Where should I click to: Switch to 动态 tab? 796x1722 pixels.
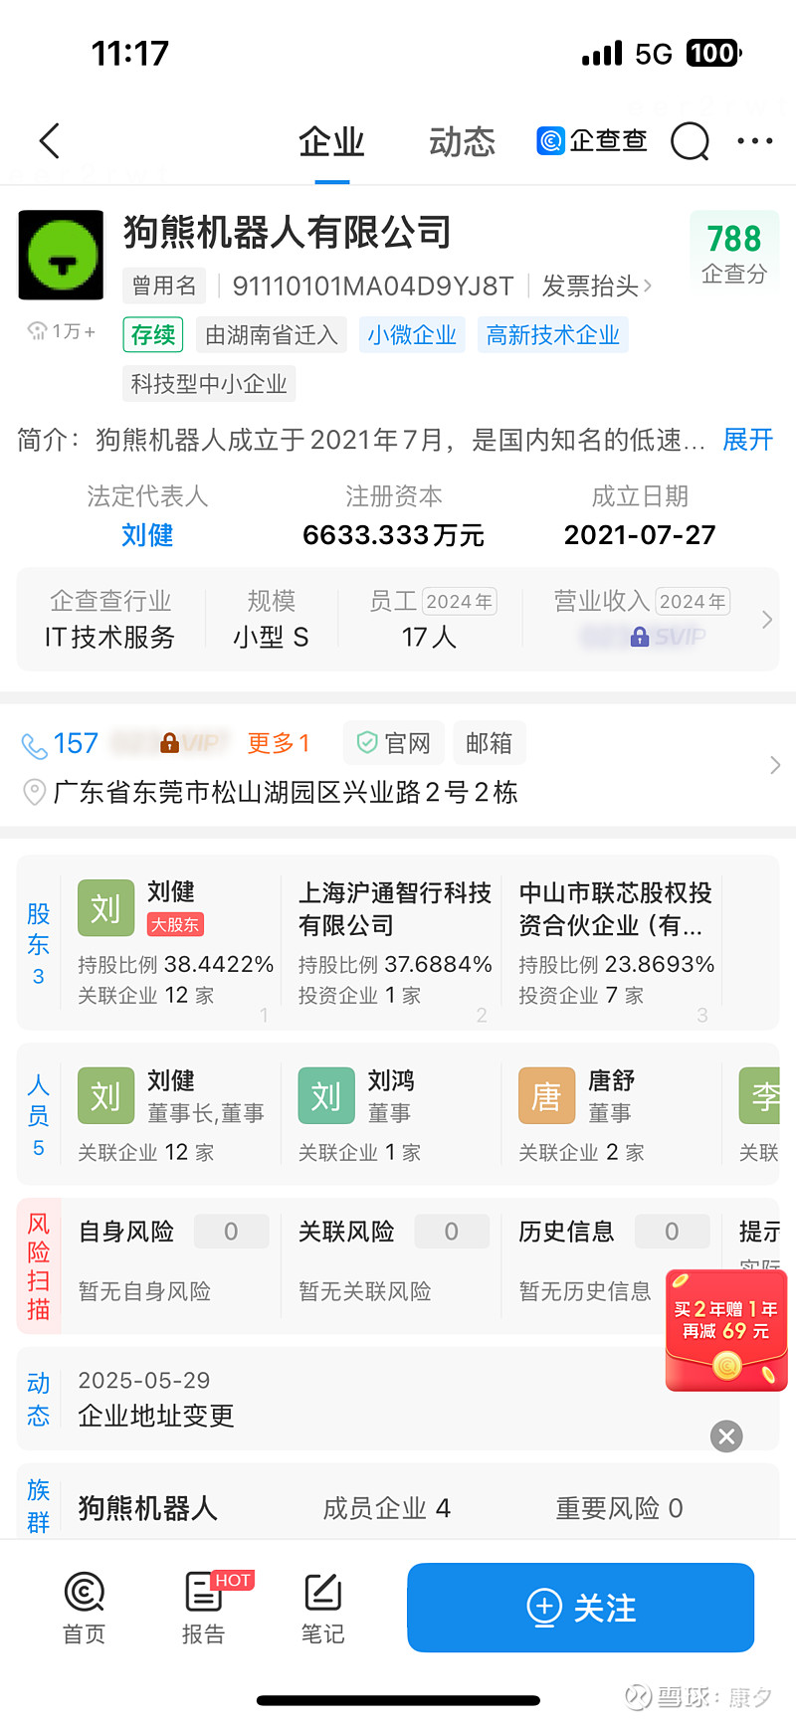pyautogui.click(x=462, y=141)
